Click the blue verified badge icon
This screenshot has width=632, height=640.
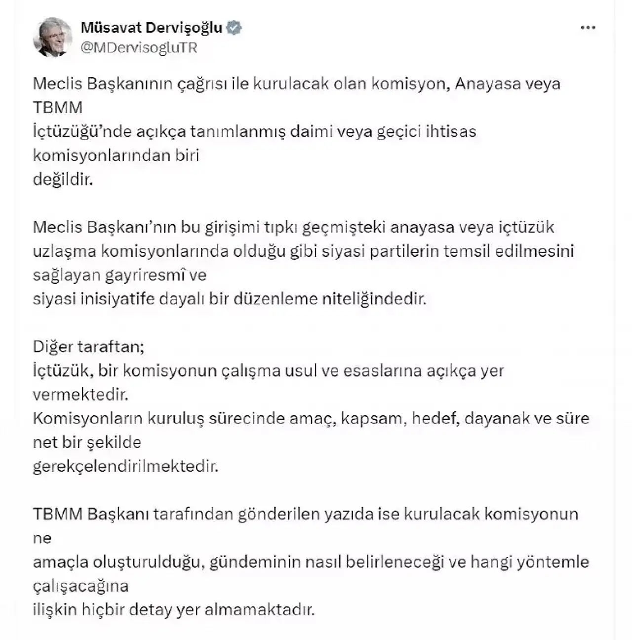[234, 28]
